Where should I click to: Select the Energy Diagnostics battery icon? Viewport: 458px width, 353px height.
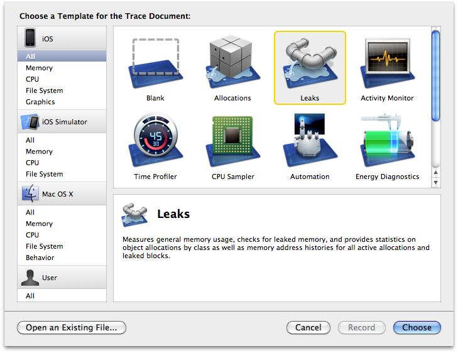pyautogui.click(x=387, y=139)
